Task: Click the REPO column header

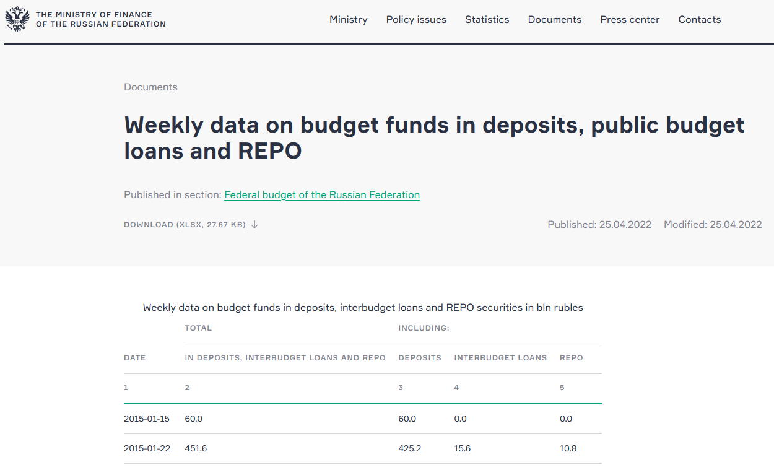Action: (571, 358)
